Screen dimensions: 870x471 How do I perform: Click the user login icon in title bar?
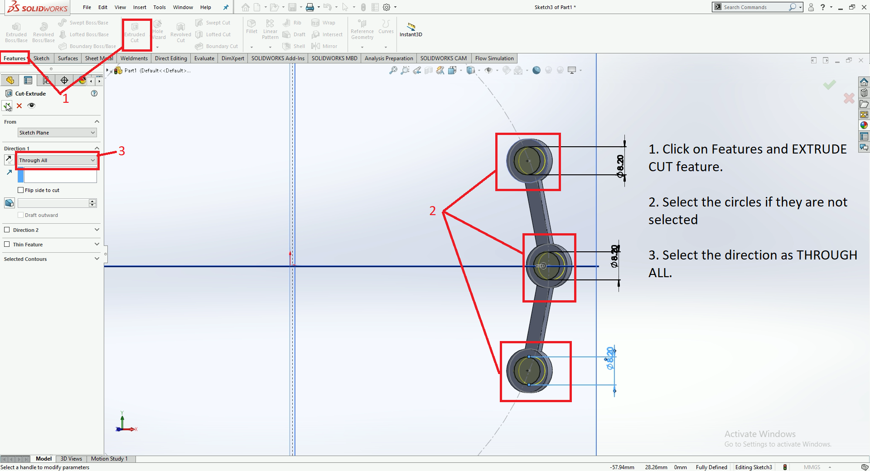pos(811,7)
